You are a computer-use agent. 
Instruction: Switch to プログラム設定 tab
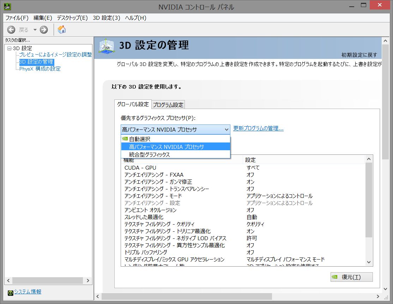[x=168, y=105]
